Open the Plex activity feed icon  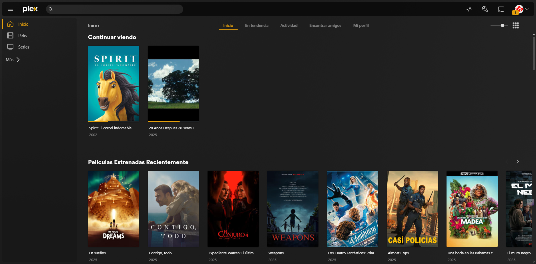469,9
